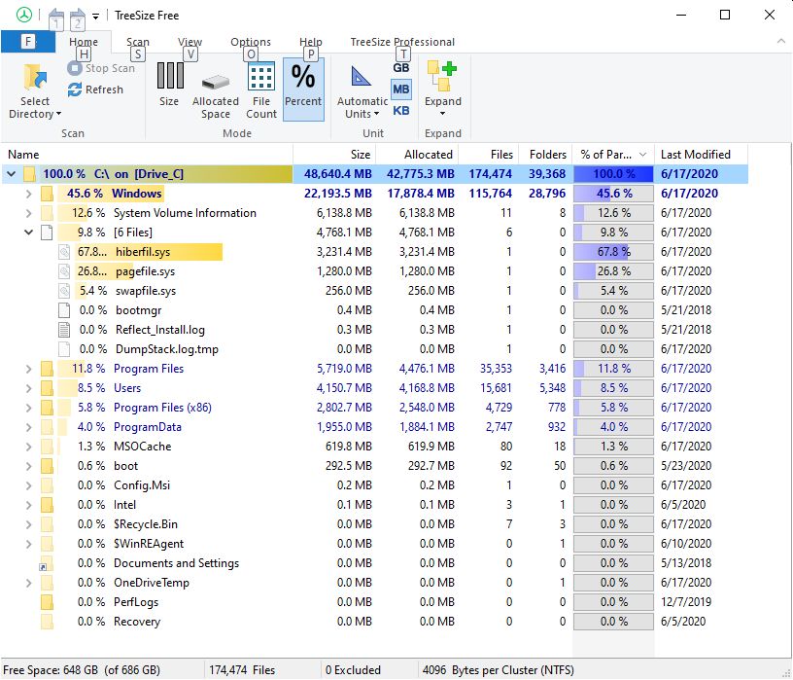Viewport: 793px width, 680px height.
Task: Collapse the [6 Files] group
Action: click(x=28, y=233)
